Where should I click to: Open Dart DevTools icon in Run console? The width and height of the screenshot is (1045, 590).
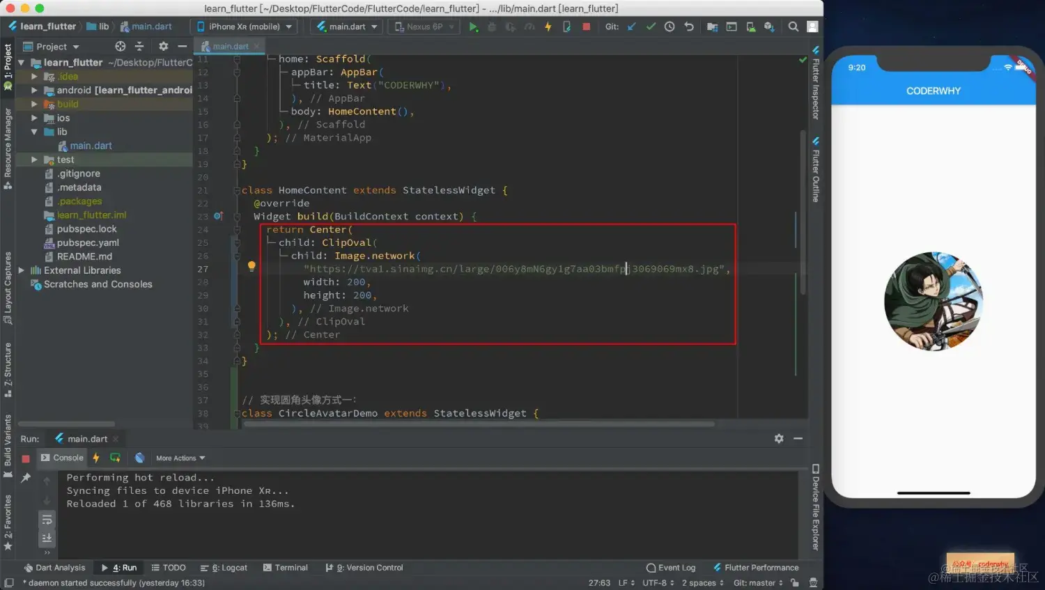click(139, 458)
